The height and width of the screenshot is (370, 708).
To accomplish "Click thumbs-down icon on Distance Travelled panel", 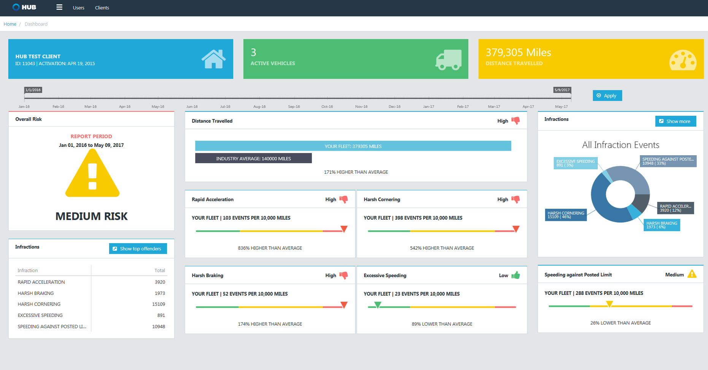I will point(516,121).
